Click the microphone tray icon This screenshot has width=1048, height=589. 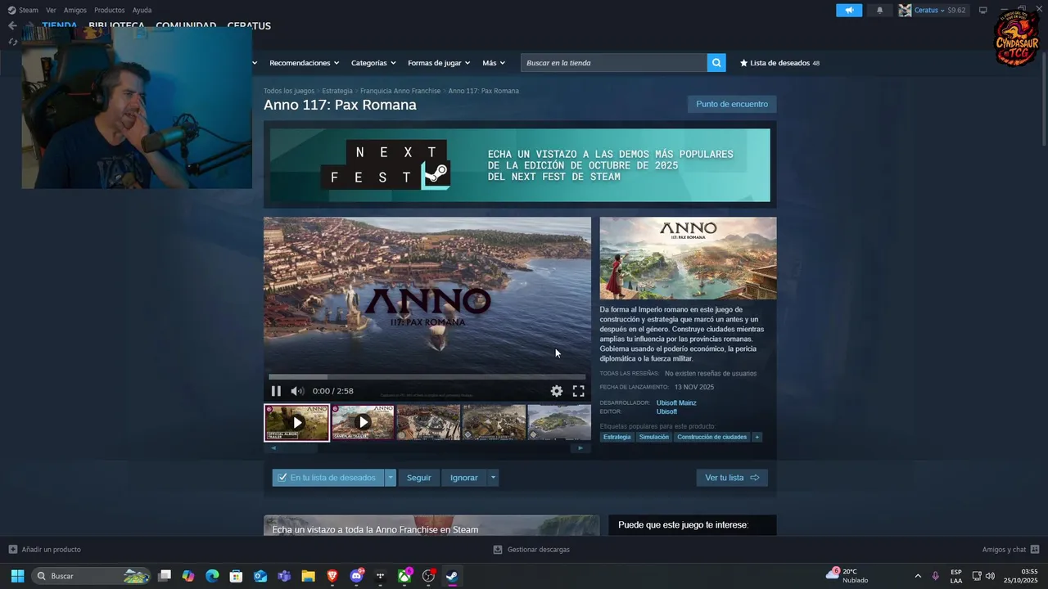pyautogui.click(x=935, y=576)
